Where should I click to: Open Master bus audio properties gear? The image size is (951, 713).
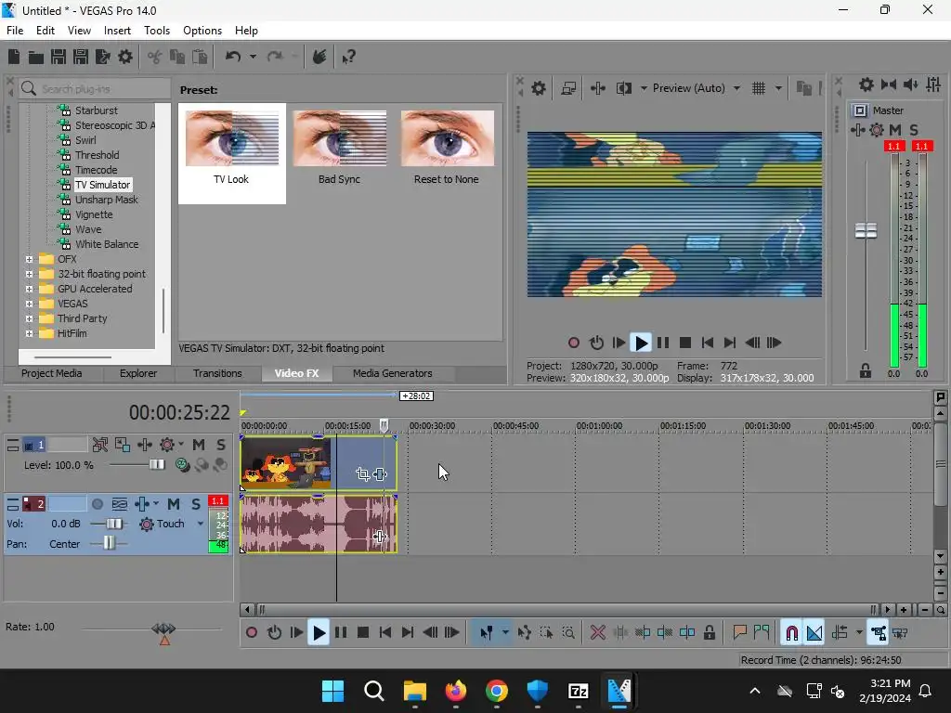[x=866, y=84]
